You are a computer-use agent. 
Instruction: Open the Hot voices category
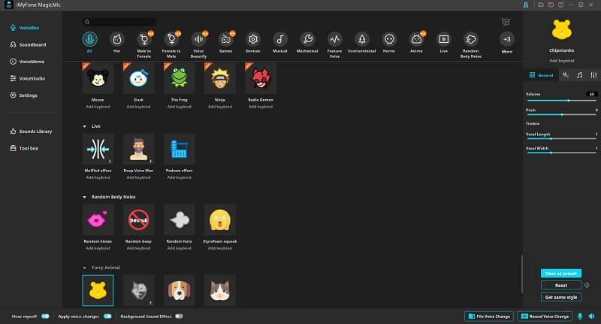[x=117, y=39]
